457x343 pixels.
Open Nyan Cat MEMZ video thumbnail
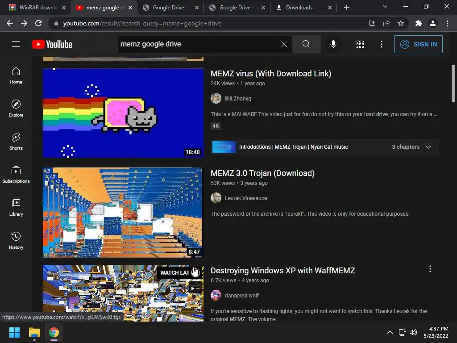coord(123,113)
